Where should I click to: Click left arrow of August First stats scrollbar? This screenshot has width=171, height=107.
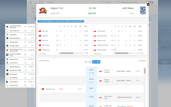(x=59, y=53)
